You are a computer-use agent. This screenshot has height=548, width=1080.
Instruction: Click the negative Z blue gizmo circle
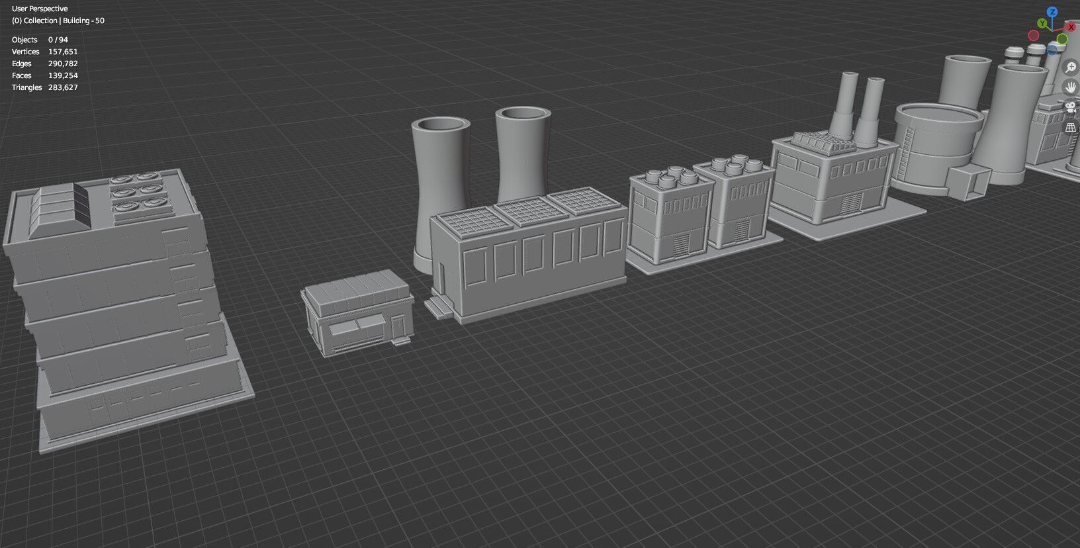1052,50
